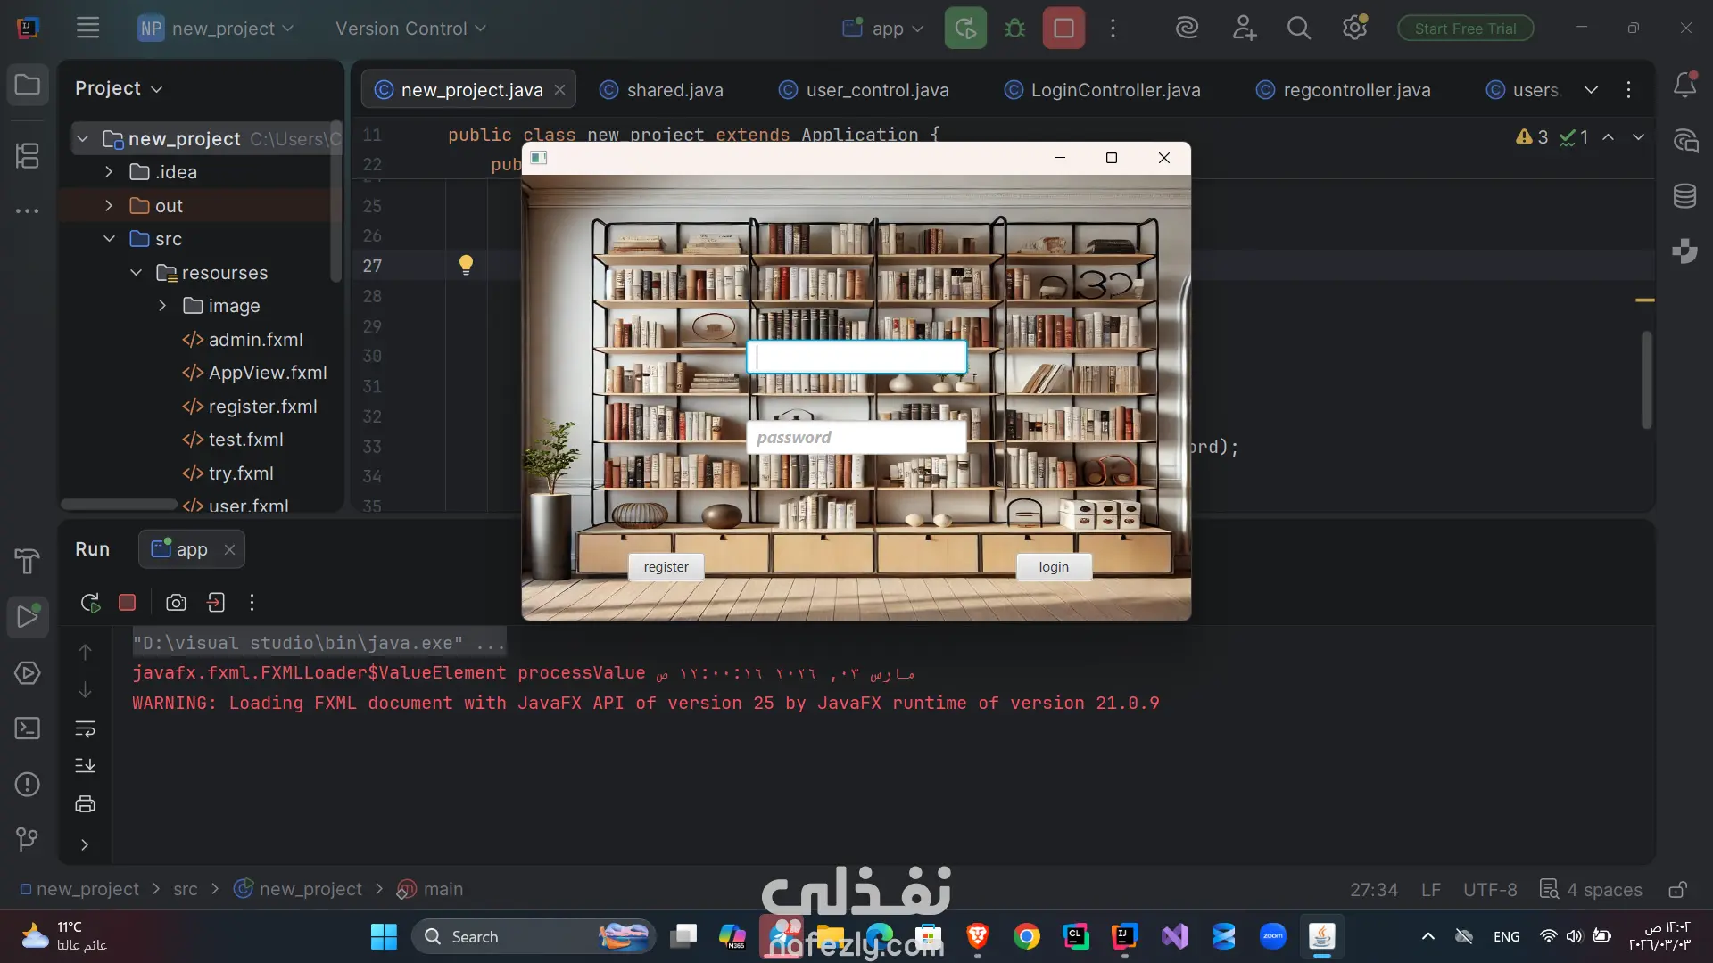Stop the running app with the red square
The height and width of the screenshot is (963, 1713).
[1063, 29]
